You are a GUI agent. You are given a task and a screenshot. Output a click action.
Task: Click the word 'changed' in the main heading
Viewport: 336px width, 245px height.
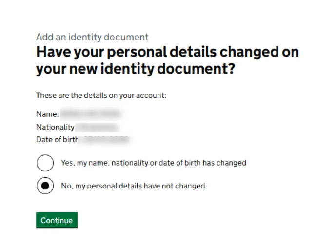click(x=250, y=52)
